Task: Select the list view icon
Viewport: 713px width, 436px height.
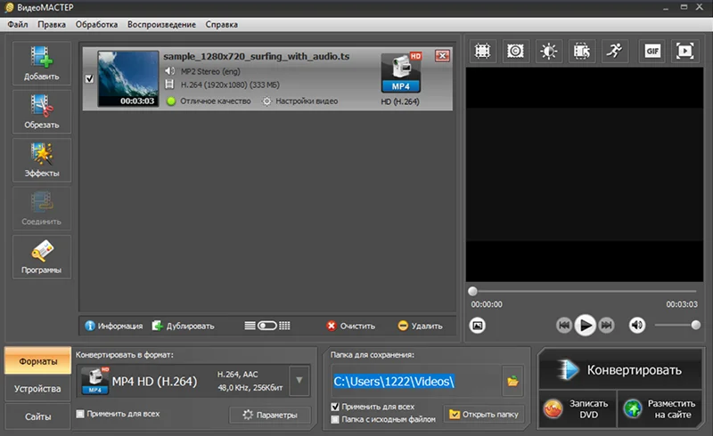Action: [250, 326]
